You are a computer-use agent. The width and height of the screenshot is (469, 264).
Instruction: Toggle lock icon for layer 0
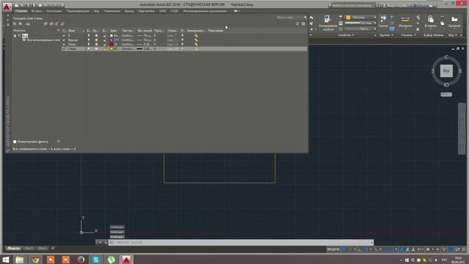pos(104,35)
